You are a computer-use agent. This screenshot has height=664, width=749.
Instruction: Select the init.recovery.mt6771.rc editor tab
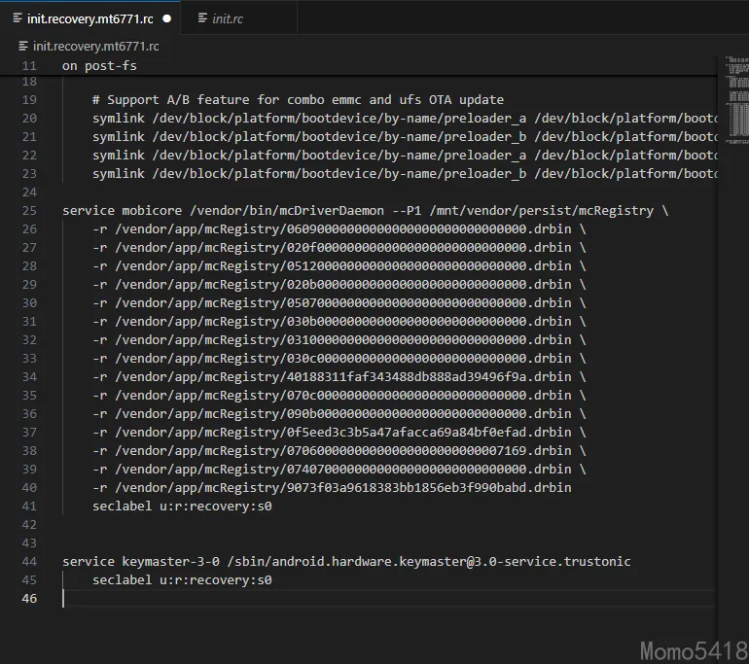pos(91,17)
